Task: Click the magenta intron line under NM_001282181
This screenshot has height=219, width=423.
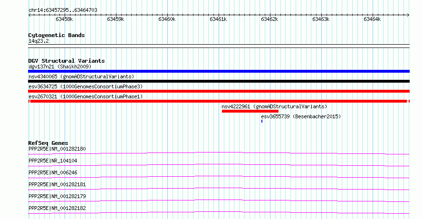Action: tap(219, 188)
